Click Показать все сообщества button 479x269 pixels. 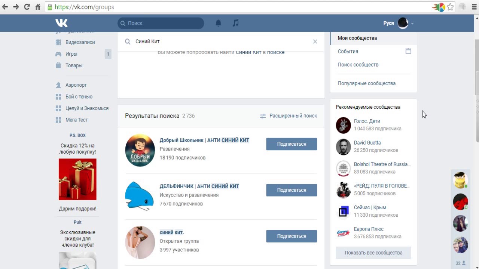tap(373, 253)
